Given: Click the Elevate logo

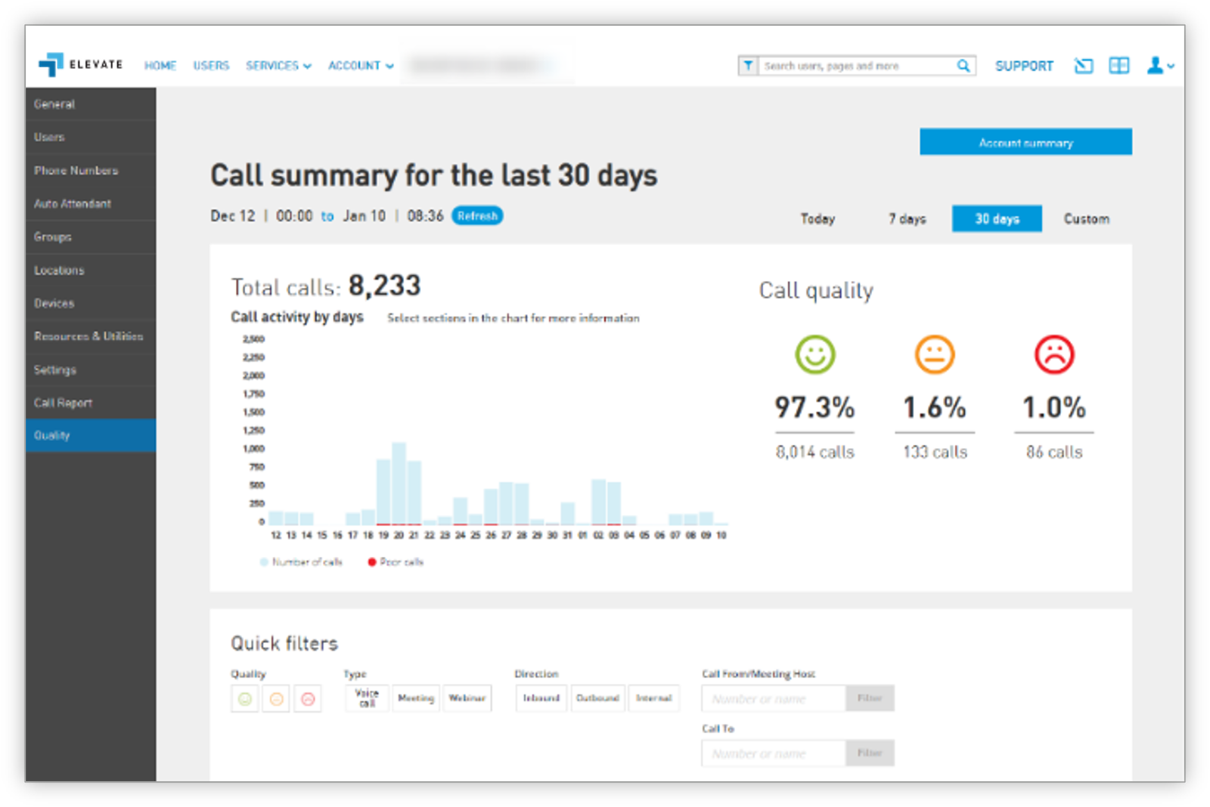Looking at the screenshot, I should coord(80,65).
